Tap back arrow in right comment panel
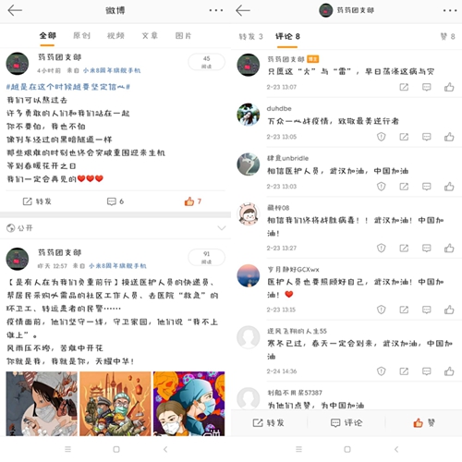462x462 pixels. pyautogui.click(x=243, y=10)
